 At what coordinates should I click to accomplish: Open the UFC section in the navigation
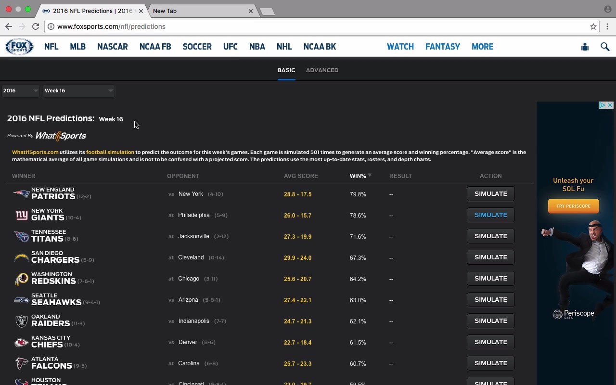230,47
